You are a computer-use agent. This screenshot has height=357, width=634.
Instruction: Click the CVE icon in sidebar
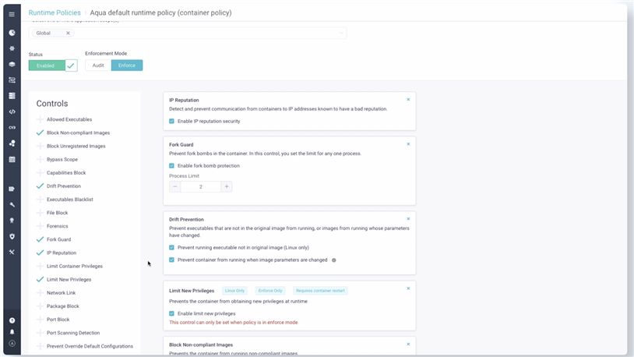click(x=12, y=127)
